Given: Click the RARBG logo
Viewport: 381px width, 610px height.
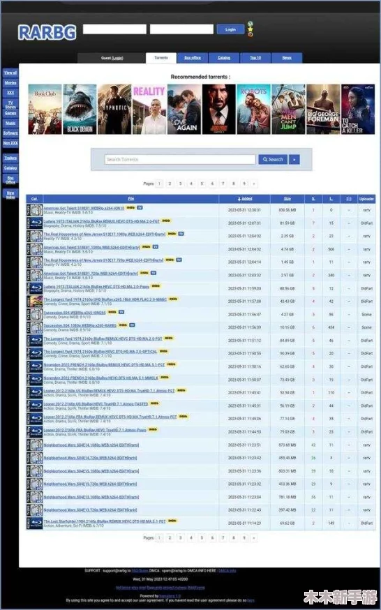Looking at the screenshot, I should pyautogui.click(x=47, y=32).
